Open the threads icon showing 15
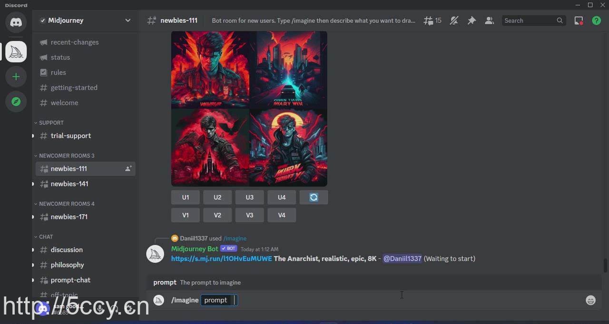The height and width of the screenshot is (324, 609). [x=432, y=20]
